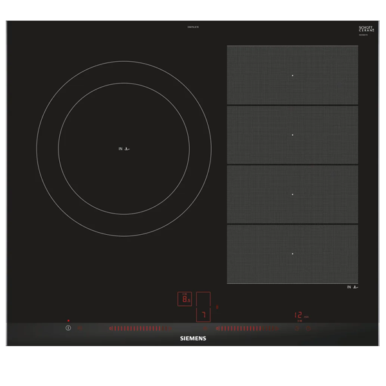386x386 pixels.
Task: Select the third rectangular flex zone
Action: tap(292, 194)
